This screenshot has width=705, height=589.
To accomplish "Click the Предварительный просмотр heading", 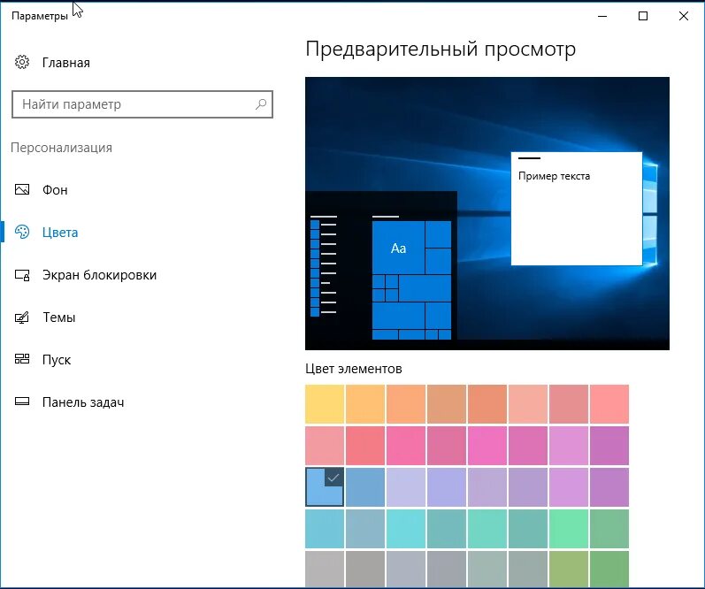I will coord(441,49).
